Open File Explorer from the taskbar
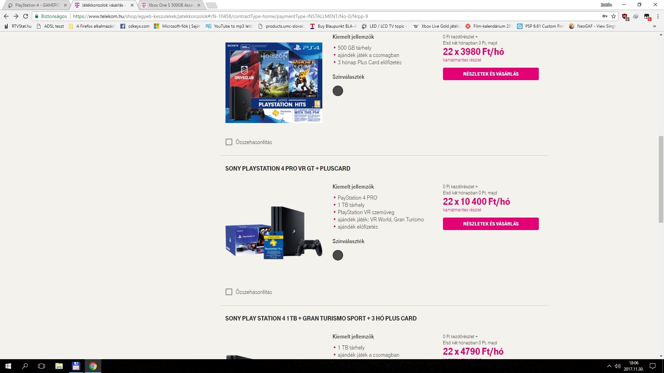The width and height of the screenshot is (664, 373). coord(59,366)
